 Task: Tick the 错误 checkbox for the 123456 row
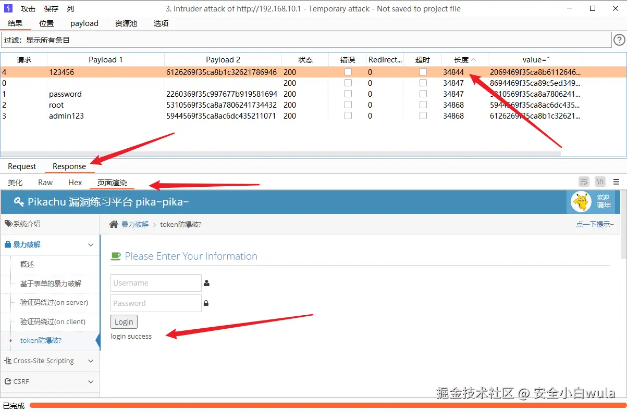(348, 72)
